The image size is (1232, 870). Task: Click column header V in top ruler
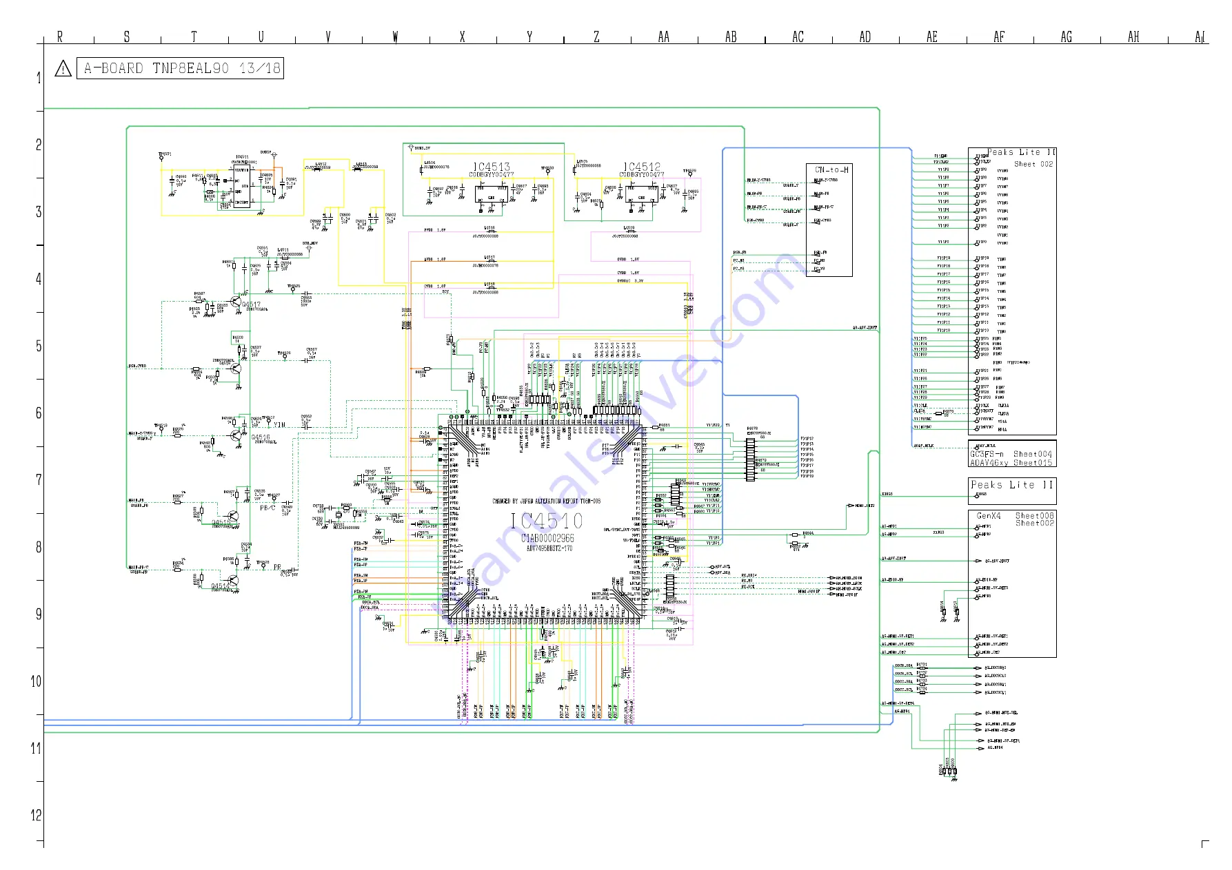tap(328, 37)
